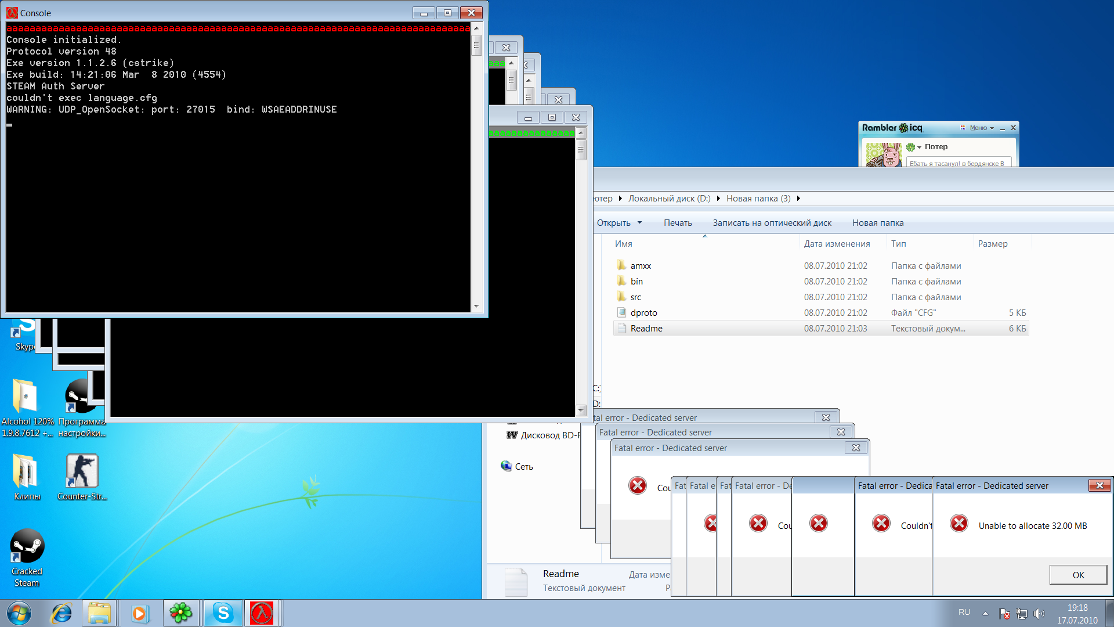The width and height of the screenshot is (1114, 627).
Task: Click the volume speaker tray icon
Action: tap(1039, 614)
